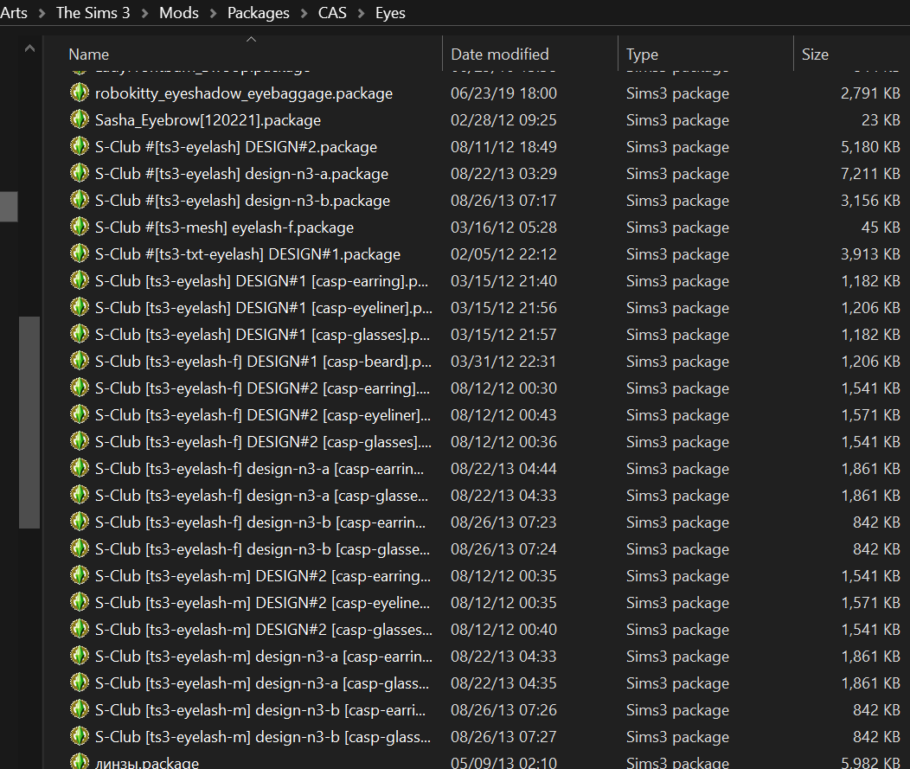
Task: Click icon of robokitty_eyeshadow_eyebaggage.package
Action: [x=80, y=93]
